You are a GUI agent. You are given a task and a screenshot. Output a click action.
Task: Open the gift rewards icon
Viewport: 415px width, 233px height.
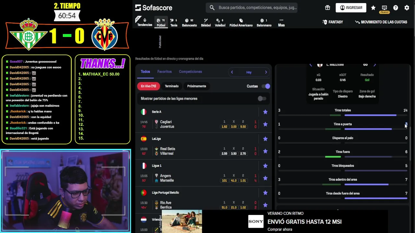pos(327,7)
